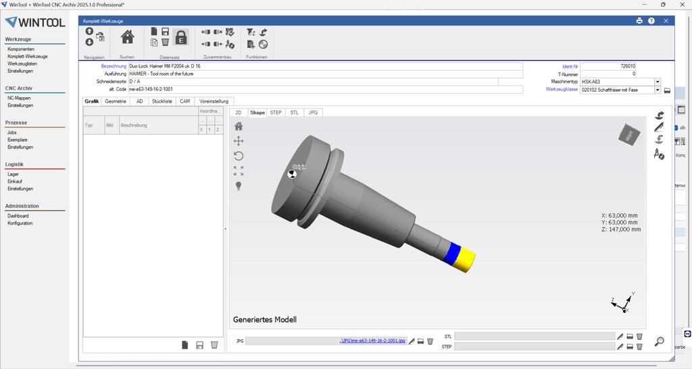Delete the JPG file link

pyautogui.click(x=430, y=341)
